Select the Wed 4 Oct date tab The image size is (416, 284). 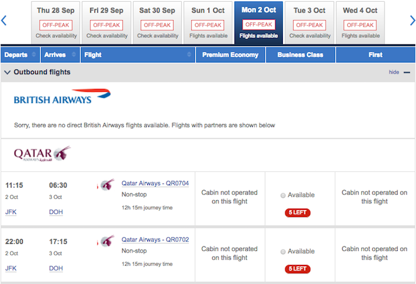click(x=360, y=23)
